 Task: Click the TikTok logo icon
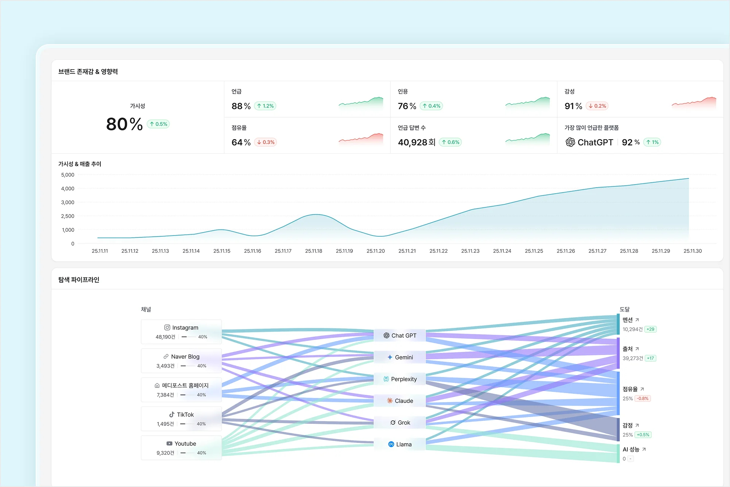(172, 414)
